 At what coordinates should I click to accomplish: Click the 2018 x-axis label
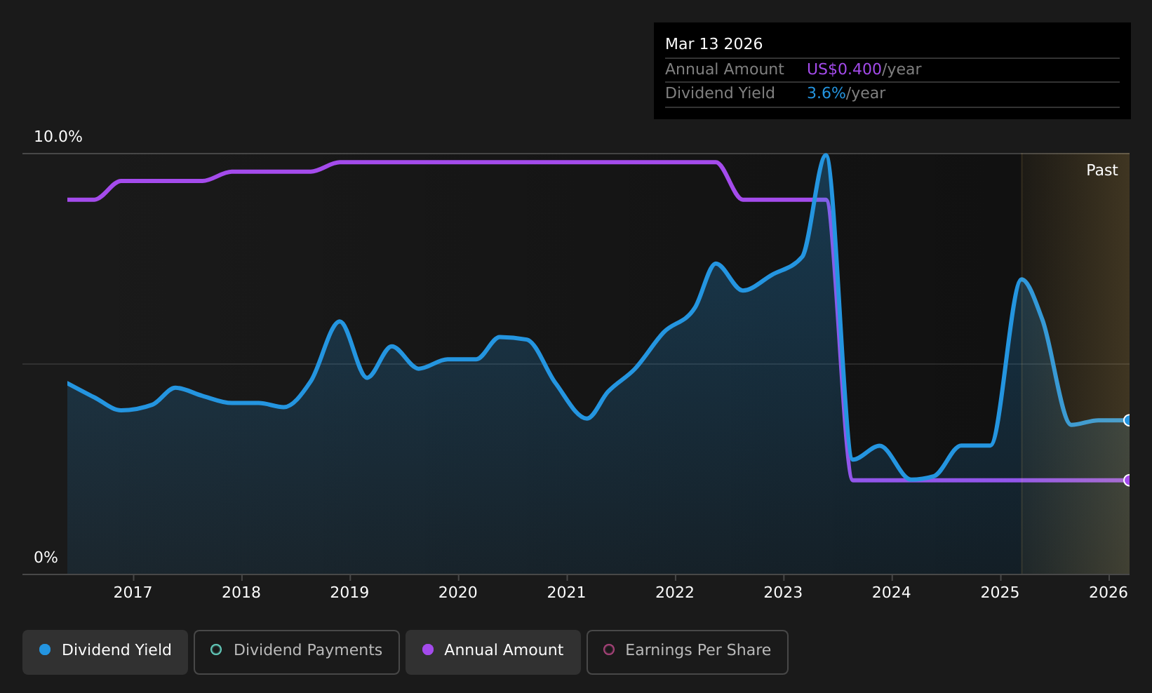click(x=241, y=593)
